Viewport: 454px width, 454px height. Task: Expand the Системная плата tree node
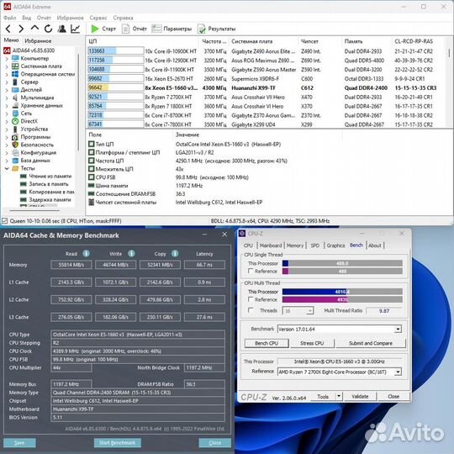click(7, 66)
